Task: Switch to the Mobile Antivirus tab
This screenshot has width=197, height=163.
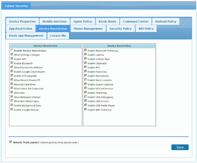Action: click(55, 21)
